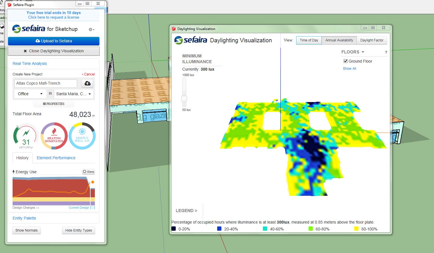Click the project name input field

click(46, 83)
